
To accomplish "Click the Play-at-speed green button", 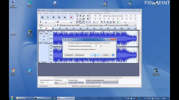I will tap(118, 22).
